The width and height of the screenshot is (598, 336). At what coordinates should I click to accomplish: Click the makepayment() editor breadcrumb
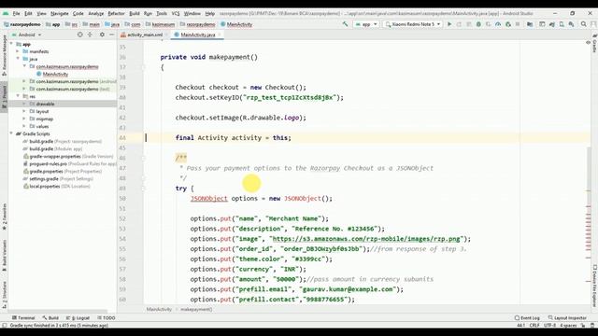tap(196, 309)
